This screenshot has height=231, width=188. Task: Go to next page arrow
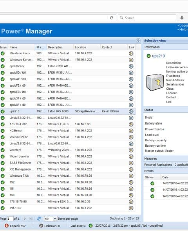click(x=25, y=219)
